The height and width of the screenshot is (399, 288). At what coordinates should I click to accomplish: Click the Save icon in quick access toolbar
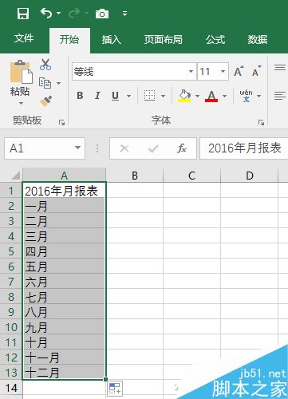coord(23,14)
